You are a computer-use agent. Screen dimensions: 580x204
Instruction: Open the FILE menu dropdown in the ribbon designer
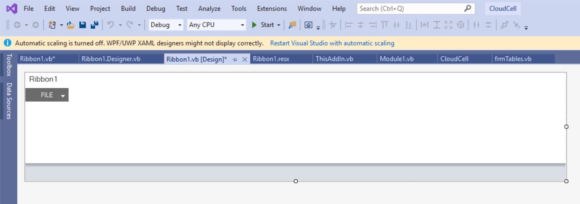click(x=47, y=95)
